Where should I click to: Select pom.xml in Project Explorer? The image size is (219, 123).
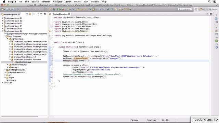pos(13,80)
